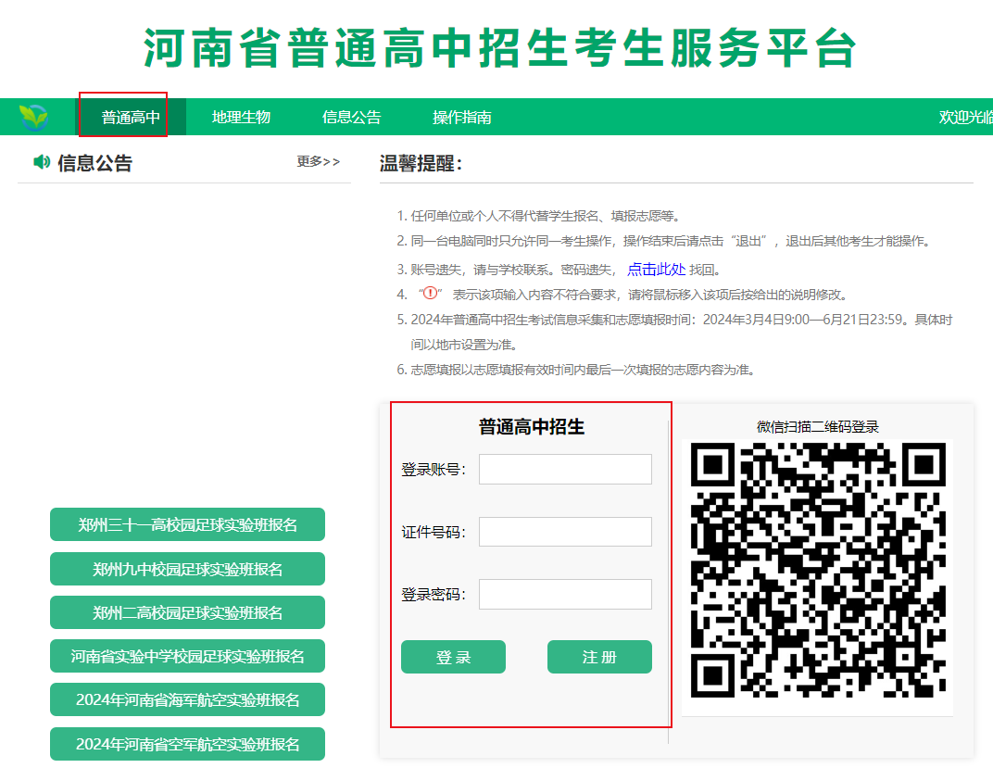Click the green leaf logo icon
This screenshot has height=768, width=993.
click(33, 118)
